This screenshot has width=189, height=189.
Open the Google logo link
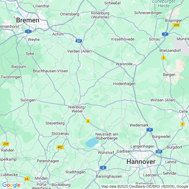tap(11, 185)
